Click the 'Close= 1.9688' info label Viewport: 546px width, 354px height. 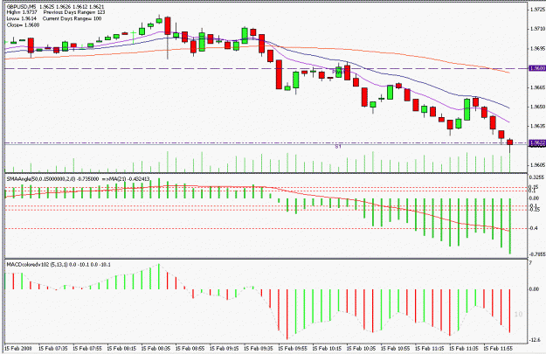coord(23,25)
